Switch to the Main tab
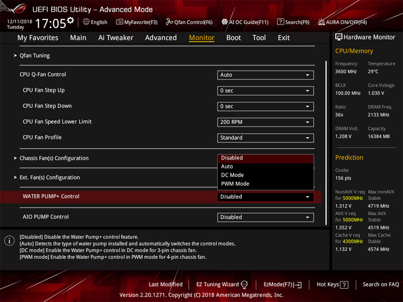403x302 pixels. 78,38
